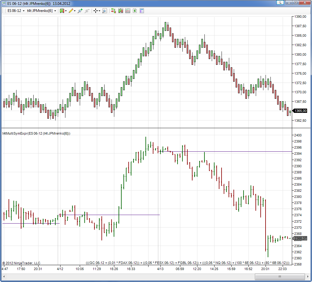Click the multi-symbol expression formula text
This screenshot has height=282, width=312.
point(187,263)
